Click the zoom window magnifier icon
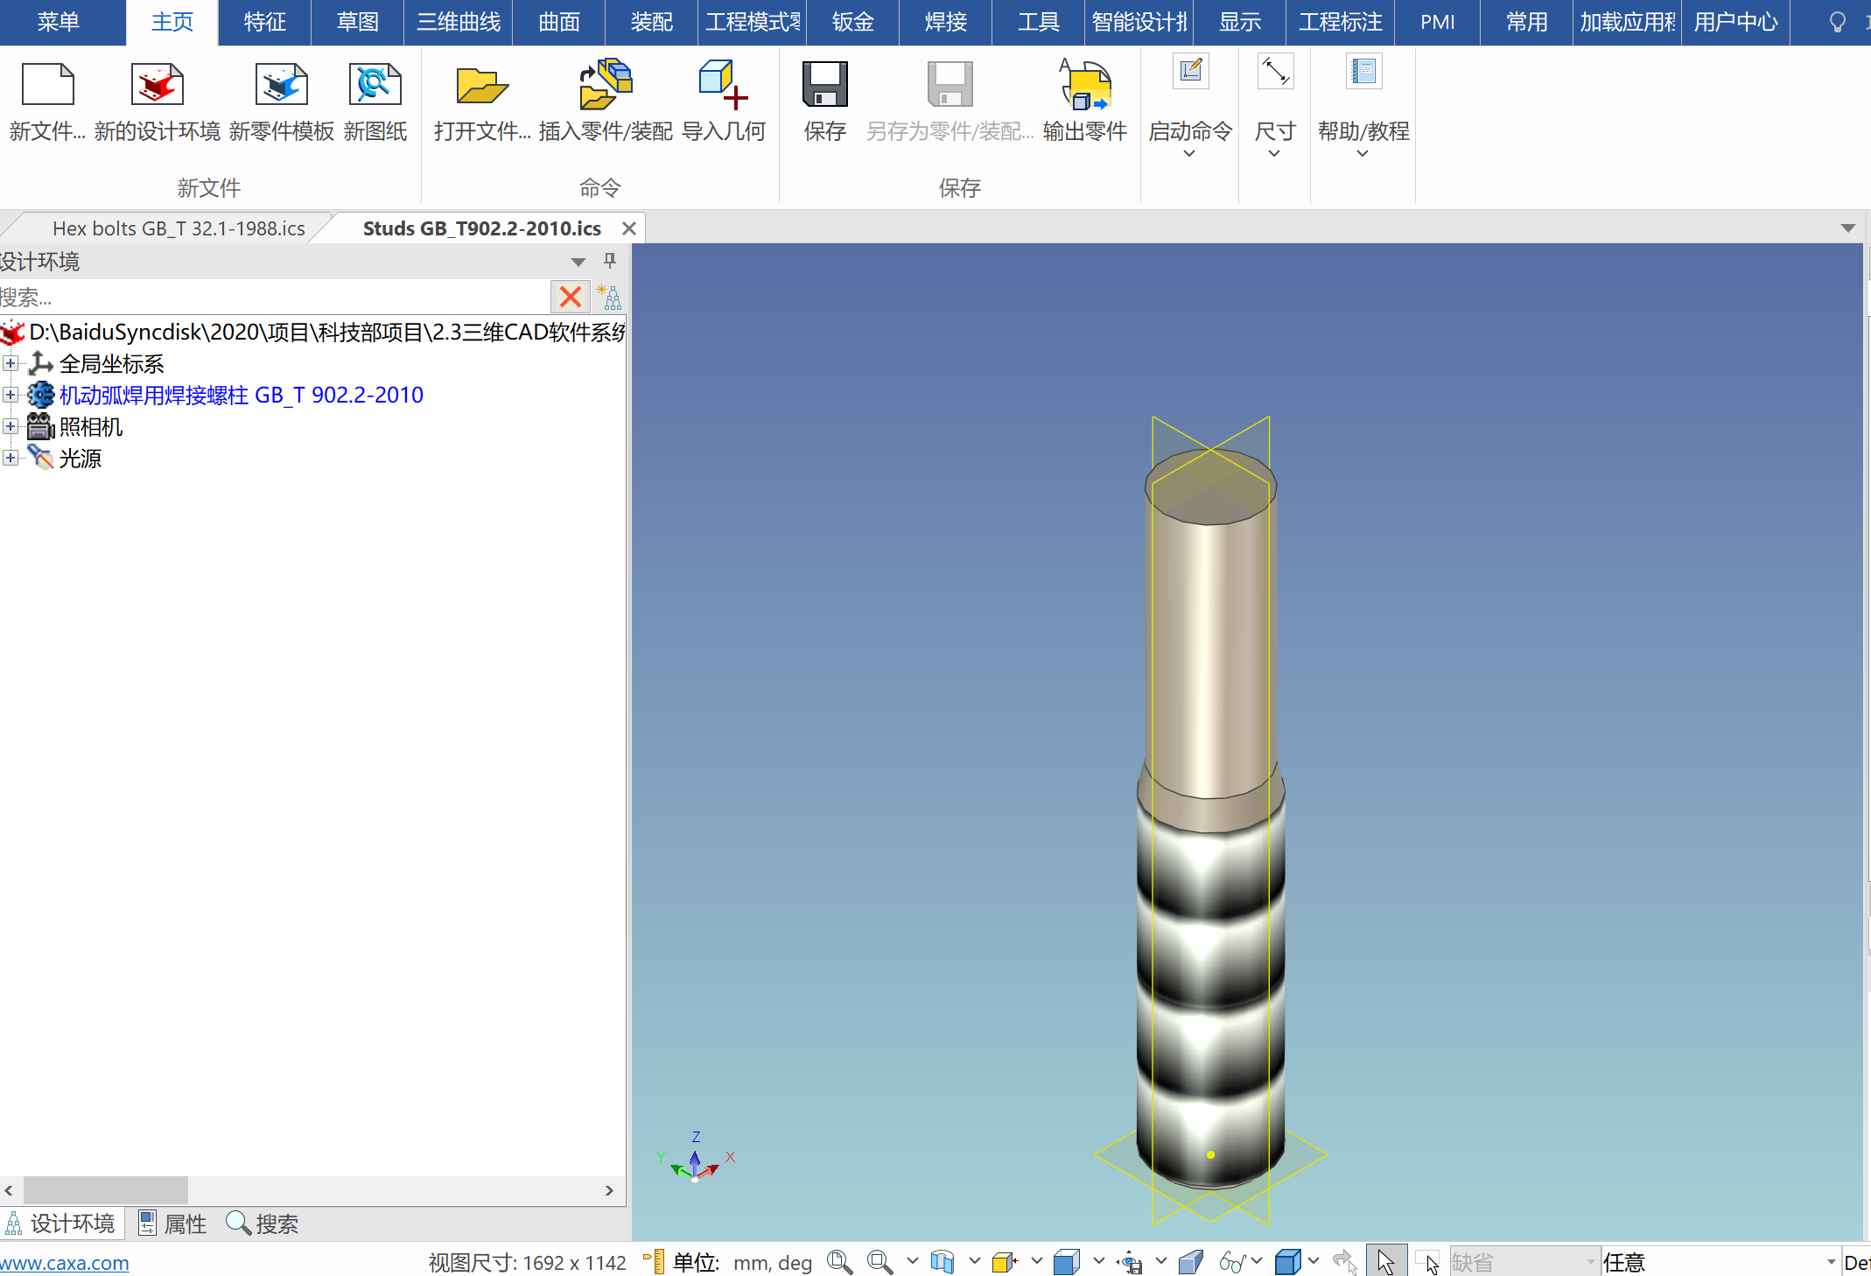 coord(879,1262)
